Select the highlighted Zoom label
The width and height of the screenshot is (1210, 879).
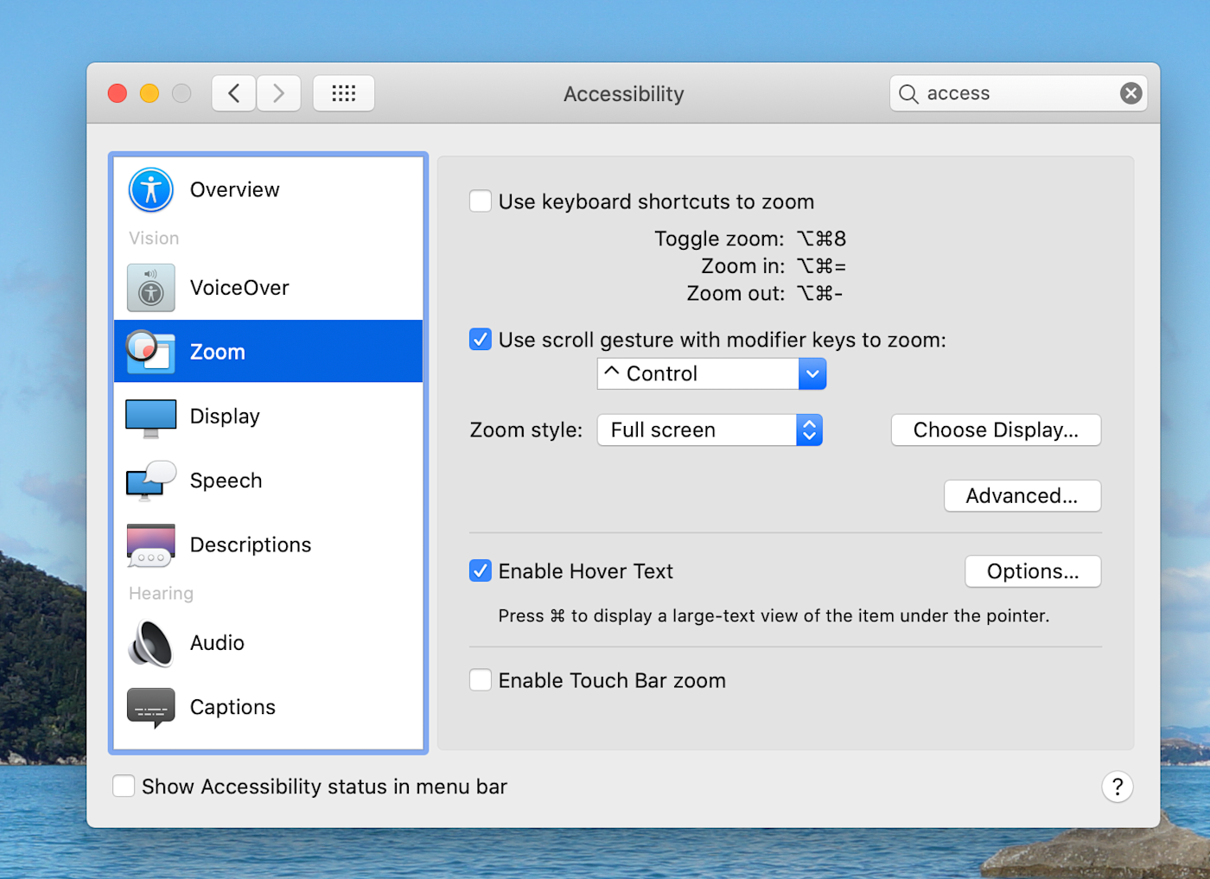tap(218, 352)
